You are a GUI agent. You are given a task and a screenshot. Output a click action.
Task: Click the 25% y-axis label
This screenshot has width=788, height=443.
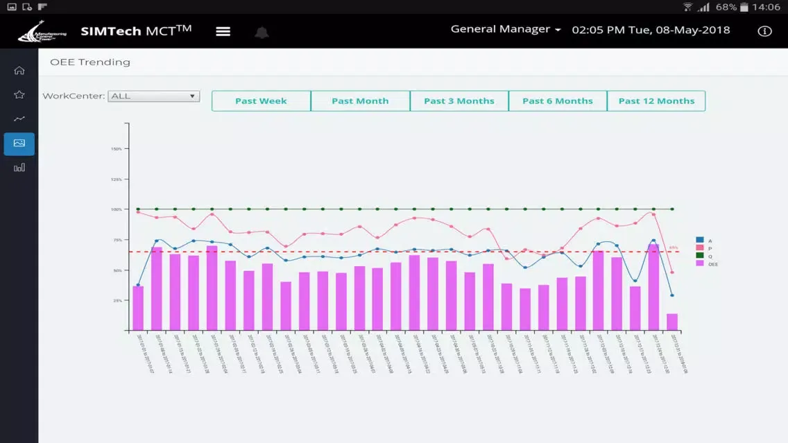[117, 300]
